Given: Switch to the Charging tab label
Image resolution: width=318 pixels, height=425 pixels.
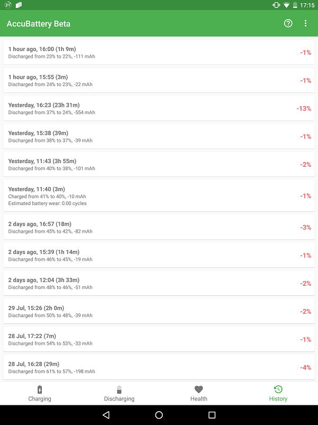Looking at the screenshot, I should (x=40, y=399).
